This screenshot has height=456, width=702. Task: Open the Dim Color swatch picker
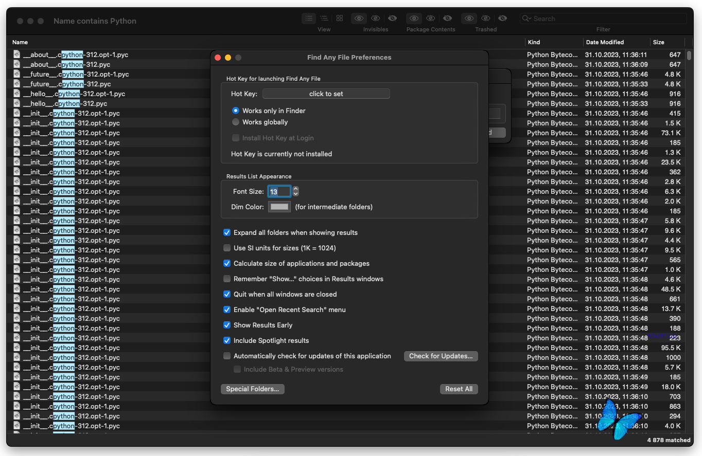click(x=279, y=207)
